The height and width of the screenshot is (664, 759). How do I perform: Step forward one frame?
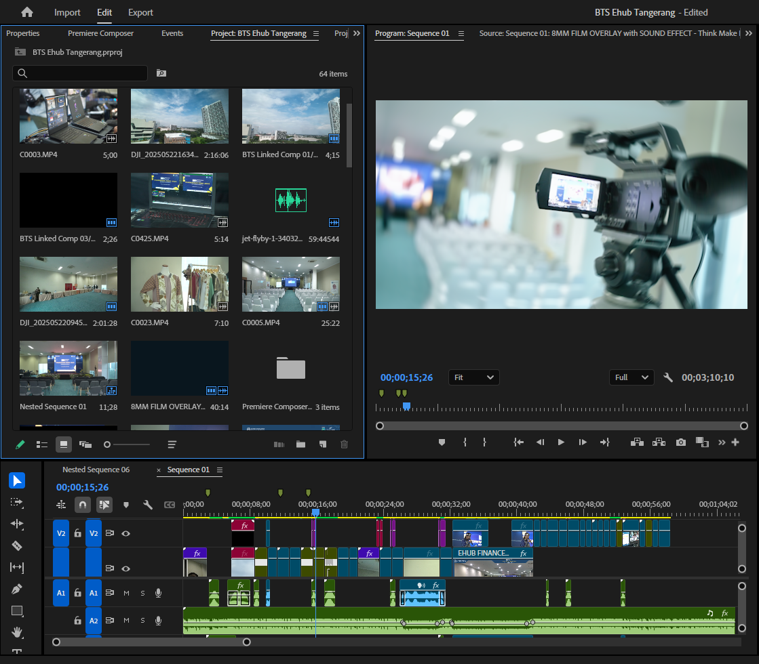583,442
